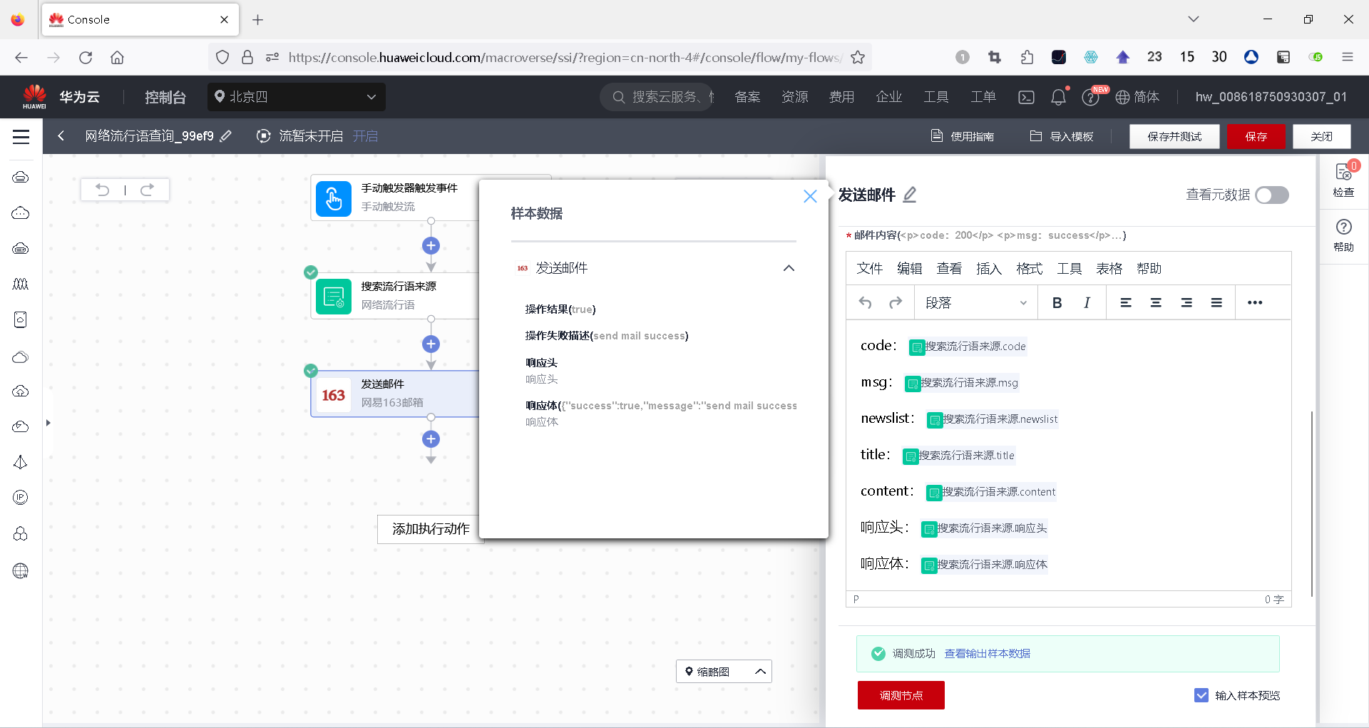Open the 插入 editor menu
This screenshot has width=1369, height=728.
click(990, 269)
